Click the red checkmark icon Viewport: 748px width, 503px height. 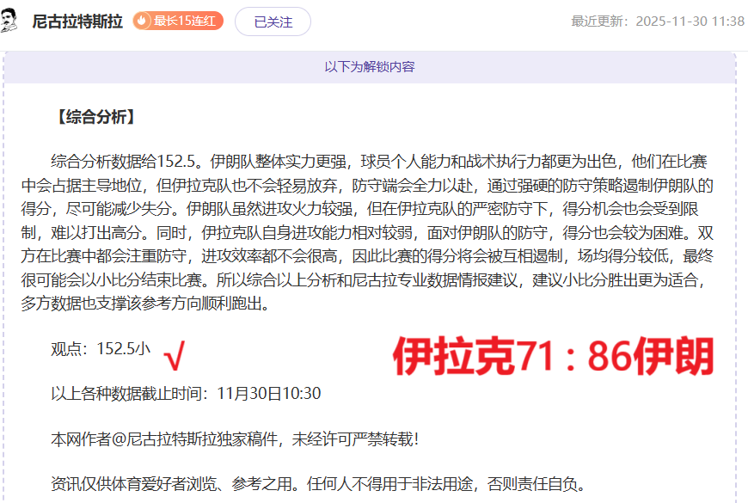[175, 351]
